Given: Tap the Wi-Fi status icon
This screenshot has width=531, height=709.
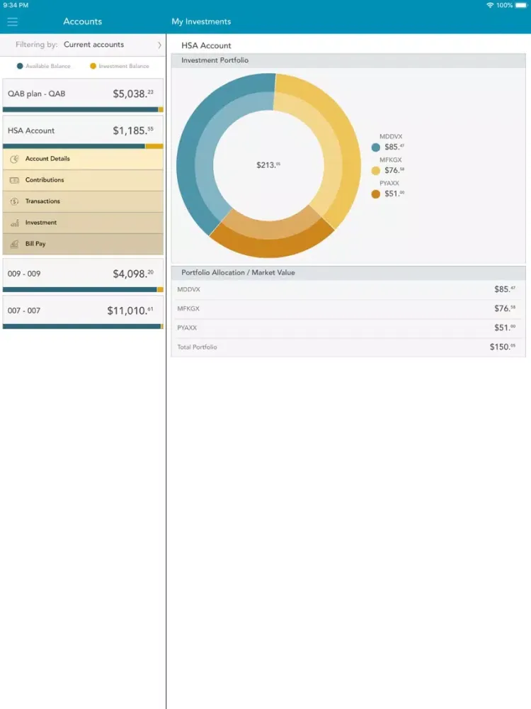Looking at the screenshot, I should pos(490,5).
